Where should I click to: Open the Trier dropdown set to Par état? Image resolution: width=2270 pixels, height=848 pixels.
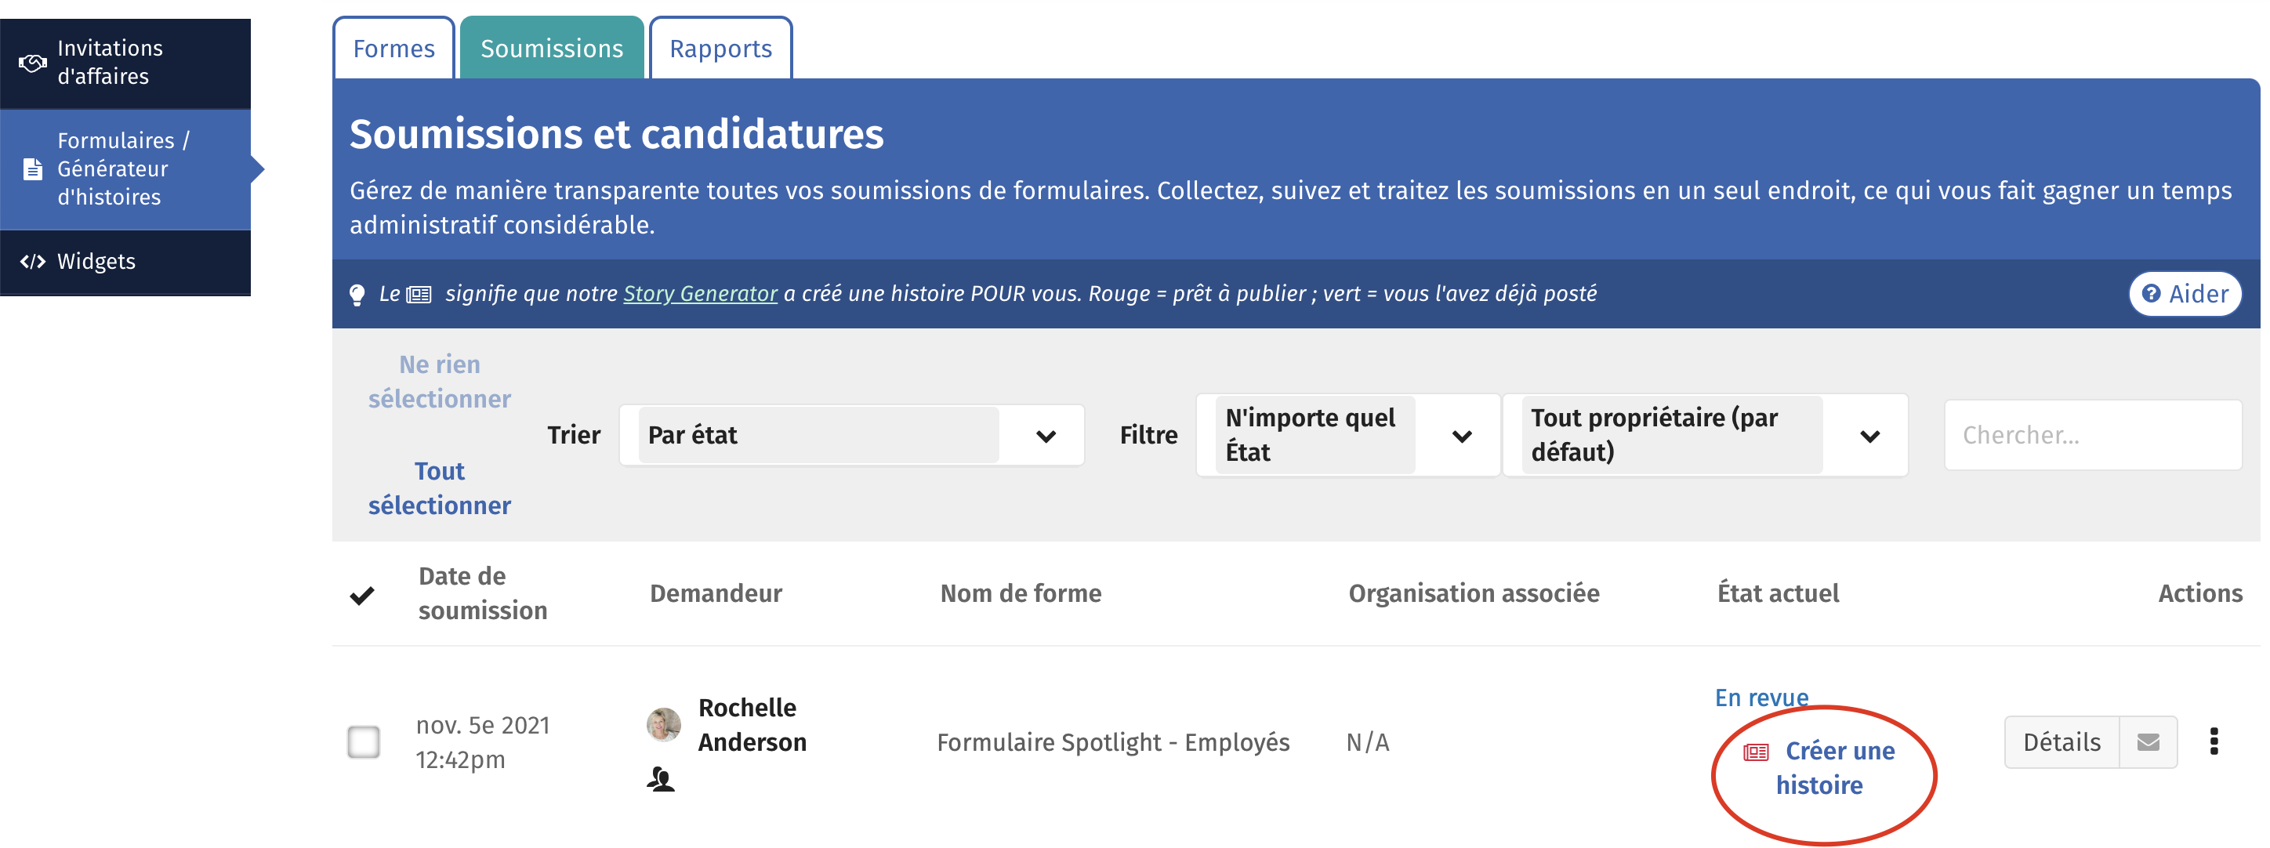coord(851,436)
